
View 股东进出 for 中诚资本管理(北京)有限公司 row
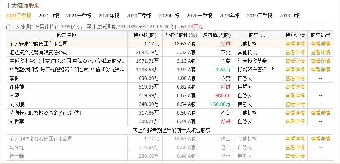pos(320,61)
